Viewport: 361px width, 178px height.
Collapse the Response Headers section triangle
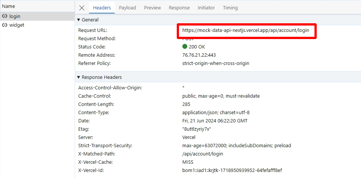(78, 77)
